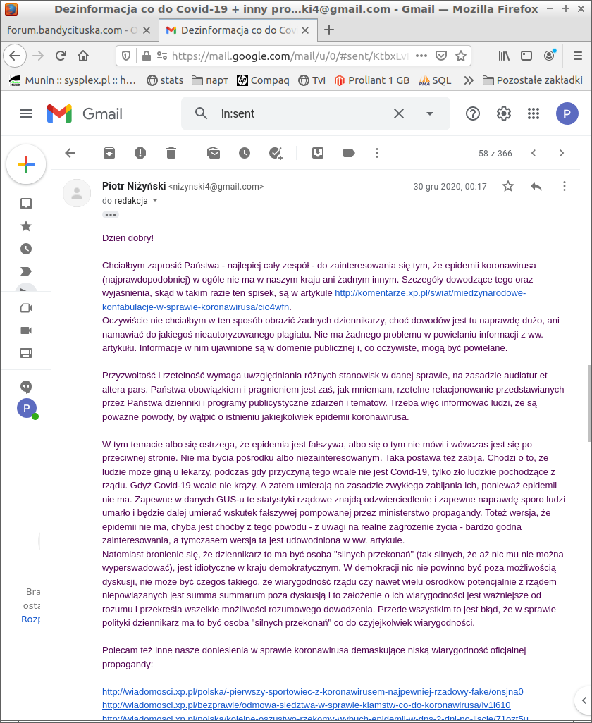
Task: Open the Proliant 1 GB bookmark
Action: [x=371, y=80]
